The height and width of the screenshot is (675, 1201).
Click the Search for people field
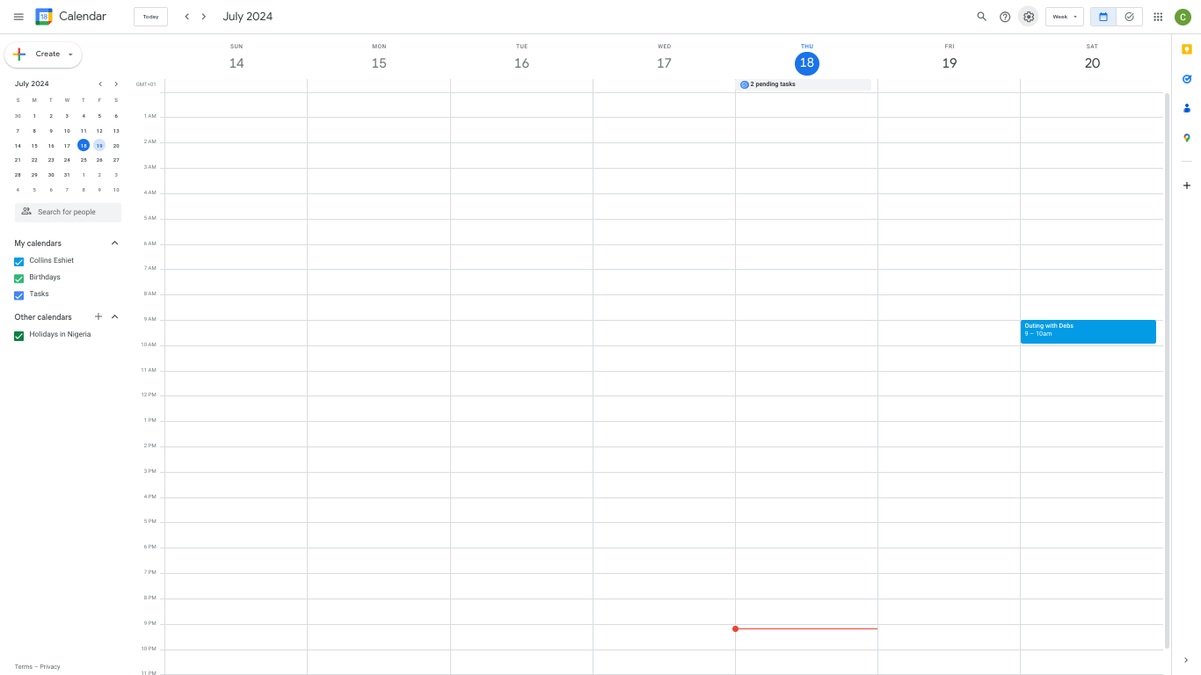tap(68, 212)
